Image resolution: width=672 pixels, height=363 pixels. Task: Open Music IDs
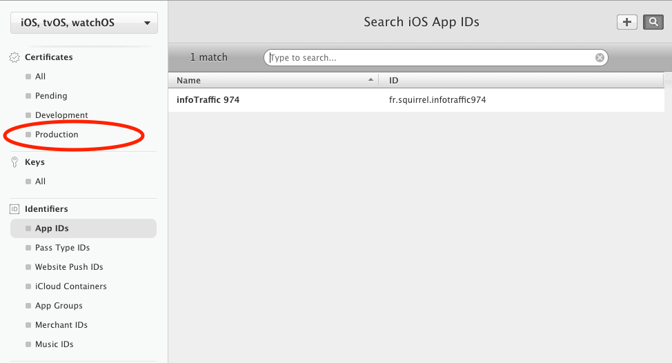tap(54, 344)
